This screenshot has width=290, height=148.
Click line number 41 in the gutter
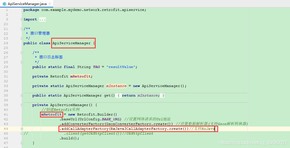(6, 114)
